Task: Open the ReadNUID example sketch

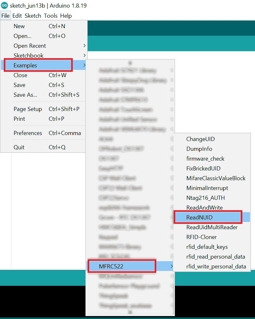Action: click(x=199, y=218)
